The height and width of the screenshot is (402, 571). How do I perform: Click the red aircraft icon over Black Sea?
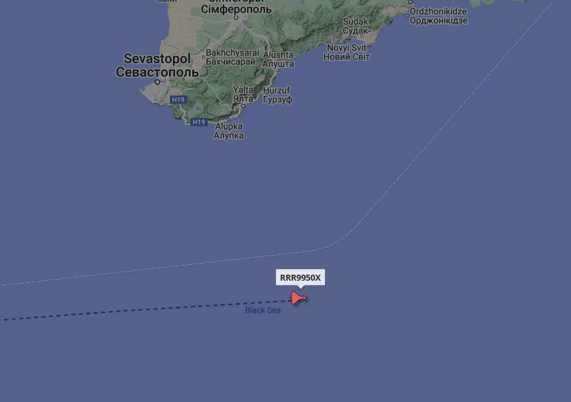(298, 298)
